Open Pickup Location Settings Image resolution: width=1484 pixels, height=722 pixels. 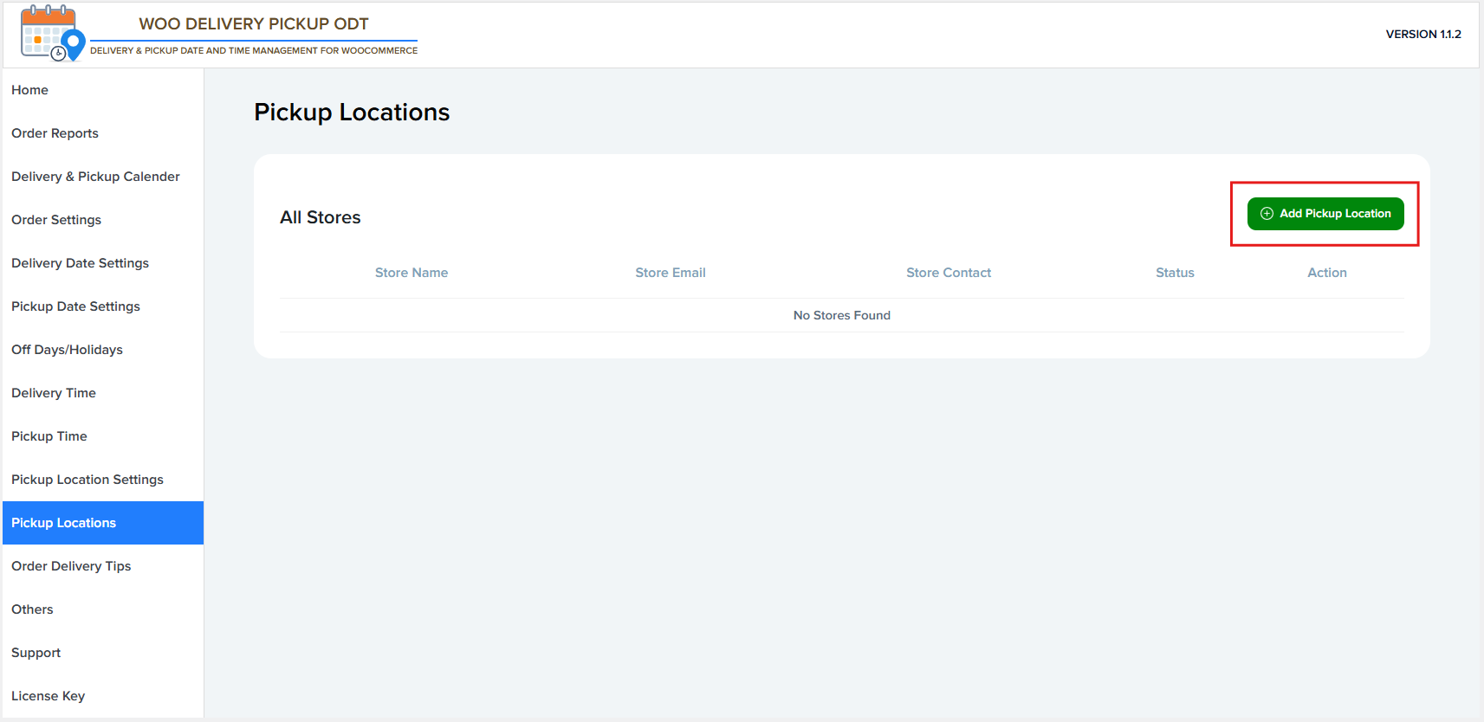click(x=87, y=480)
